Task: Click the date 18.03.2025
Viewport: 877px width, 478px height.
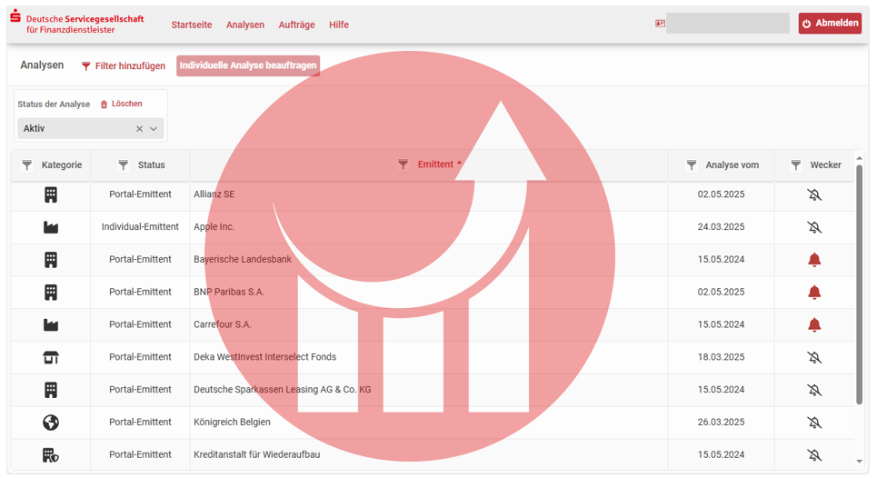Action: (x=721, y=357)
